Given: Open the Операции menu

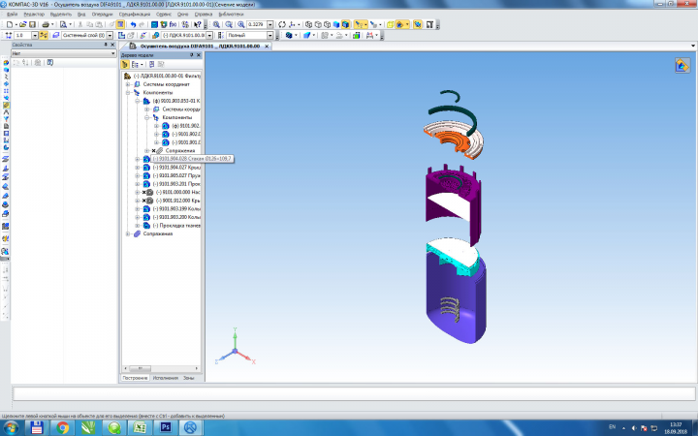Looking at the screenshot, I should coord(102,15).
